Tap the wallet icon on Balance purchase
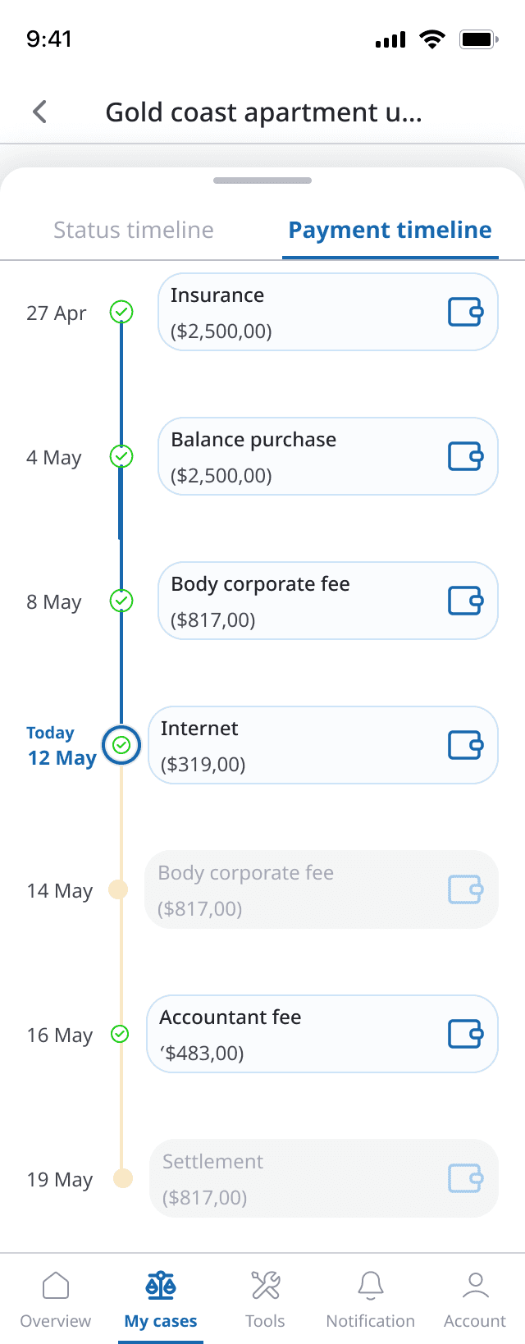525x1344 pixels. (465, 456)
